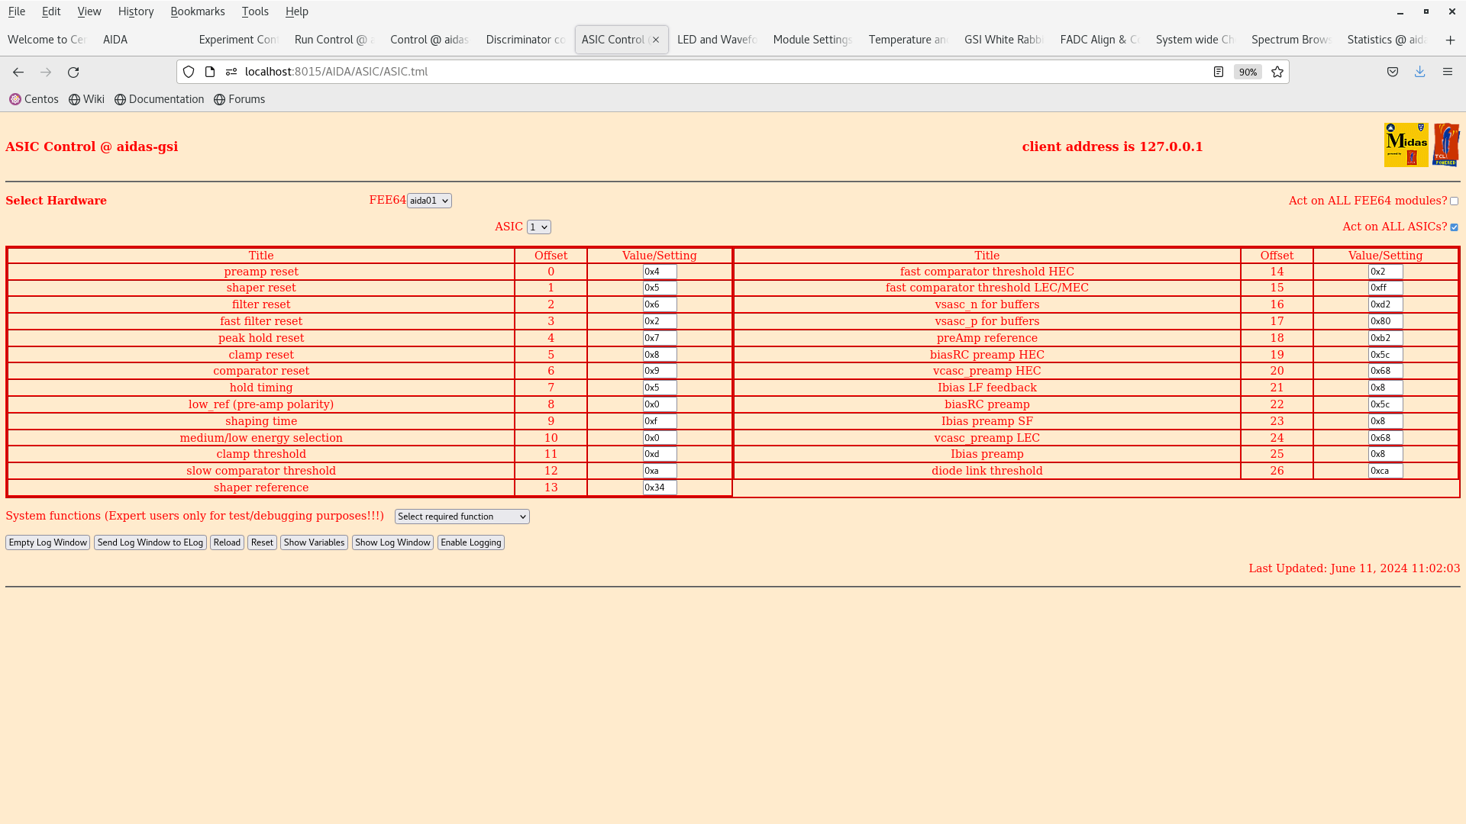This screenshot has height=824, width=1466.
Task: Open the Bookmarks menu
Action: pyautogui.click(x=197, y=11)
